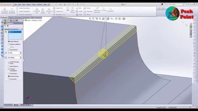This screenshot has height=111, width=198.
Task: Select the Lofted Cut tool
Action: point(58,11)
